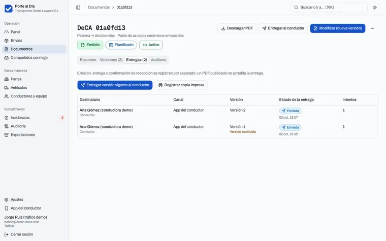Open the Auditoría tab in document
This screenshot has height=241, width=386.
pos(158,60)
